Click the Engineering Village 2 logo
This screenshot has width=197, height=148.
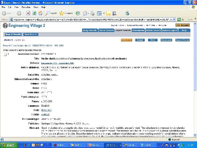[x=24, y=25]
